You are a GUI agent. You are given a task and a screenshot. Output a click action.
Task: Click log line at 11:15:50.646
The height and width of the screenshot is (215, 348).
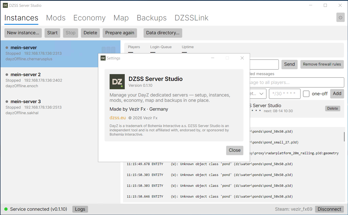coord(210,196)
